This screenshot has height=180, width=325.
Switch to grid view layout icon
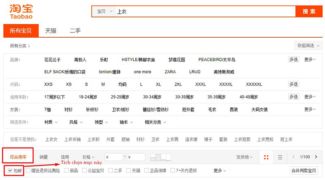click(266, 157)
